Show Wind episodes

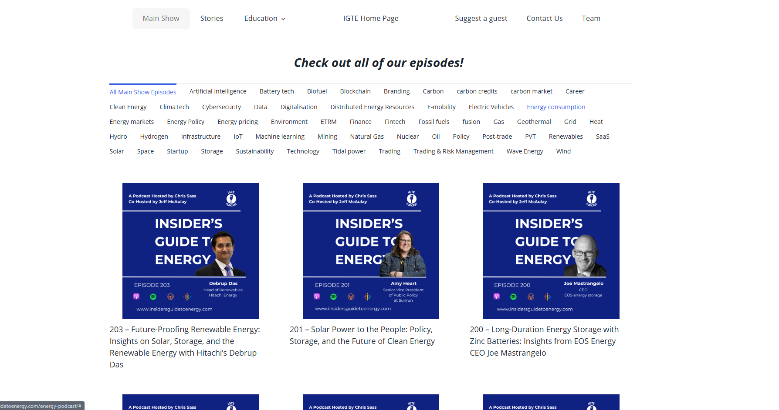point(563,151)
